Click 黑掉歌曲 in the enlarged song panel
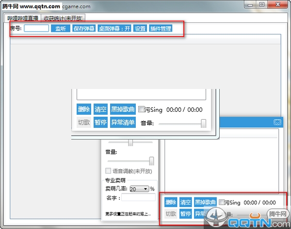Viewport: 291px width, 229px height. pos(123,109)
